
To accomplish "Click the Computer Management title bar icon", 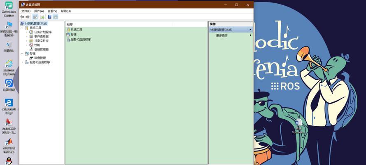I will point(23,5).
